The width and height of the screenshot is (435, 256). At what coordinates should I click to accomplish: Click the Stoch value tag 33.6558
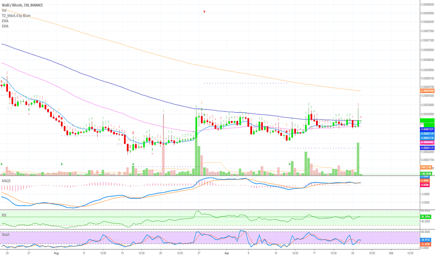(426, 244)
